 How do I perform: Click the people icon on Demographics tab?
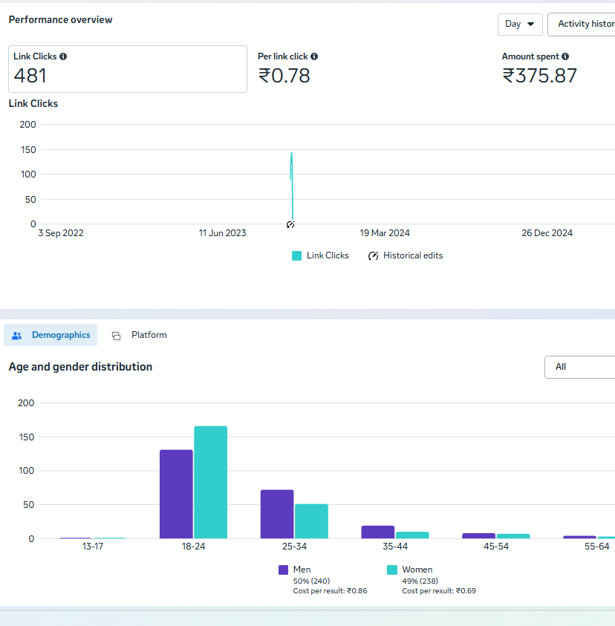[17, 336]
